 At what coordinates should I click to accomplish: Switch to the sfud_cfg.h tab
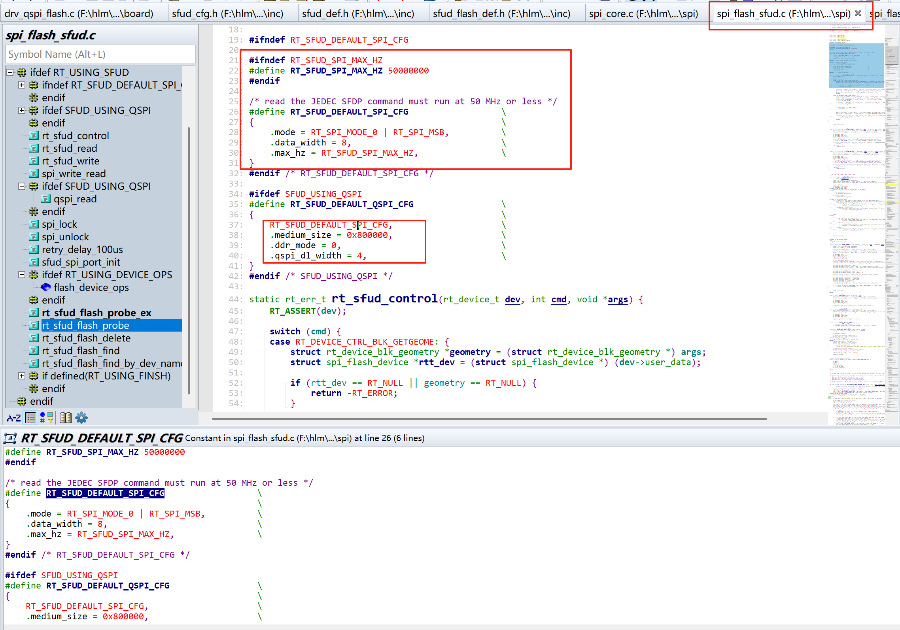227,14
